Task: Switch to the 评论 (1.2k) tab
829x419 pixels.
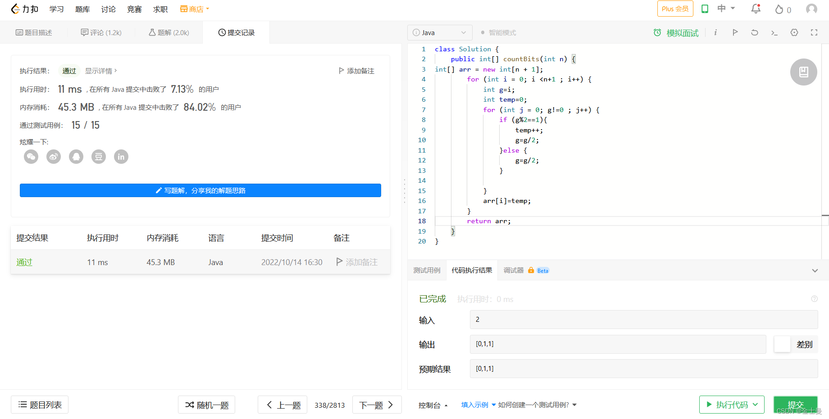Action: click(x=101, y=32)
